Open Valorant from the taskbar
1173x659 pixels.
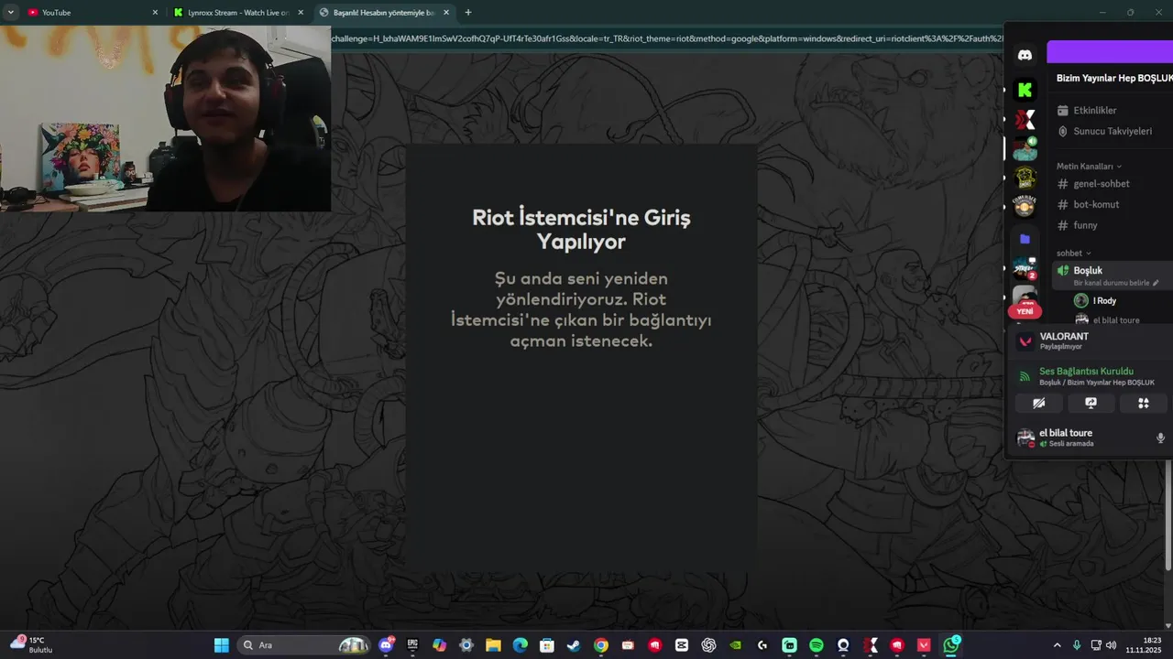point(925,645)
